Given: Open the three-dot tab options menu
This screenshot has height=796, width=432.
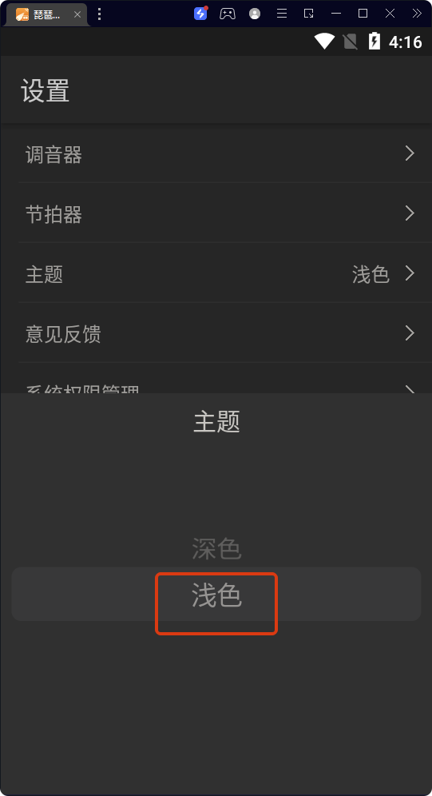Looking at the screenshot, I should (99, 14).
